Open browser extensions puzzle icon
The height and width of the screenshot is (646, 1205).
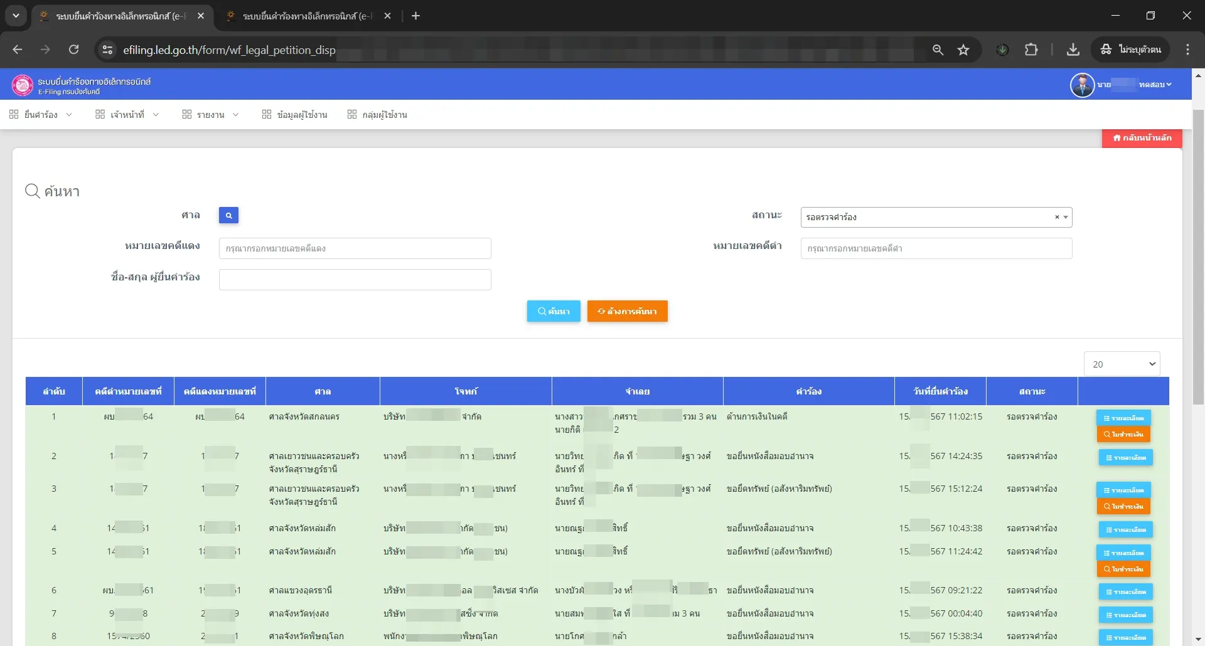[x=1031, y=50]
